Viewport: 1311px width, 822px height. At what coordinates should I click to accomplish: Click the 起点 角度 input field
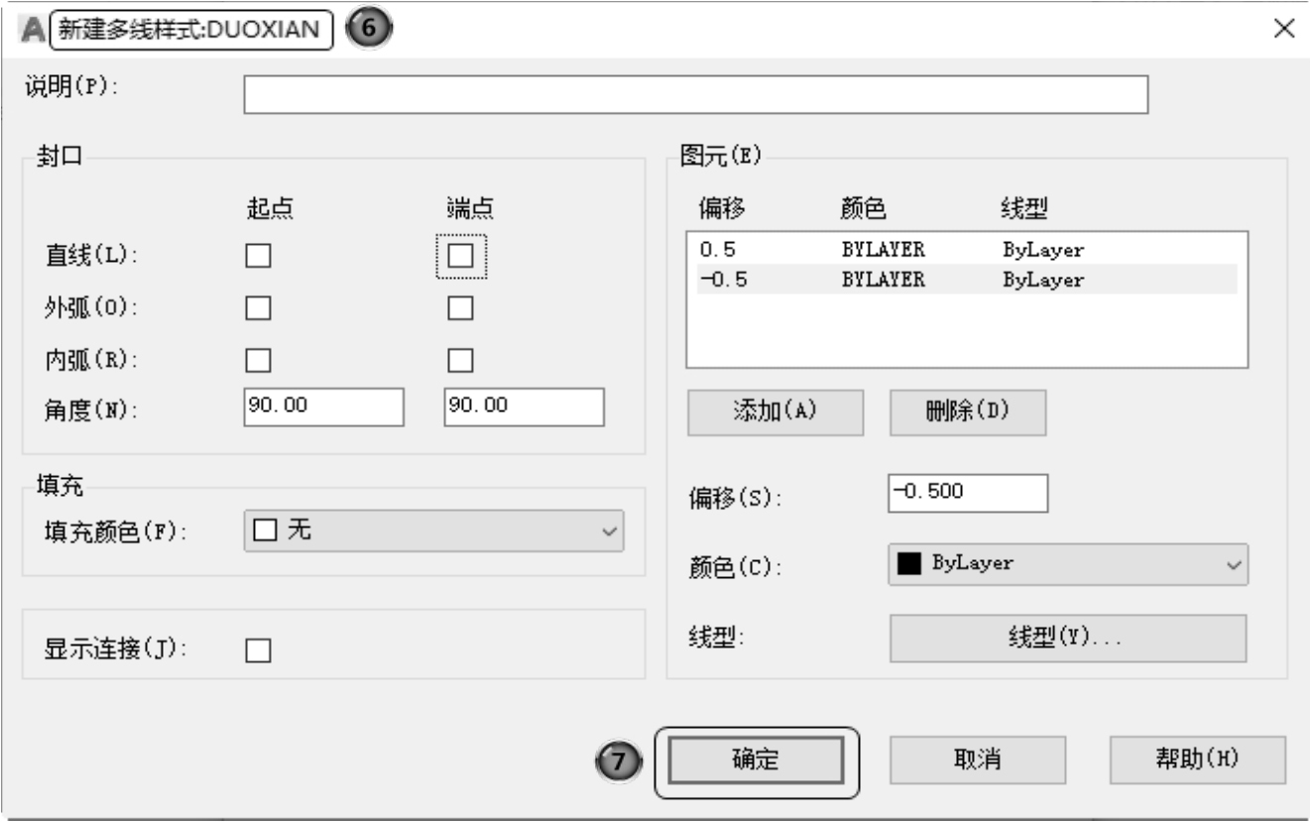[322, 407]
